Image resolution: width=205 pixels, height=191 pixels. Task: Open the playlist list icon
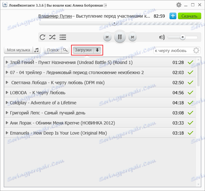tap(63, 37)
